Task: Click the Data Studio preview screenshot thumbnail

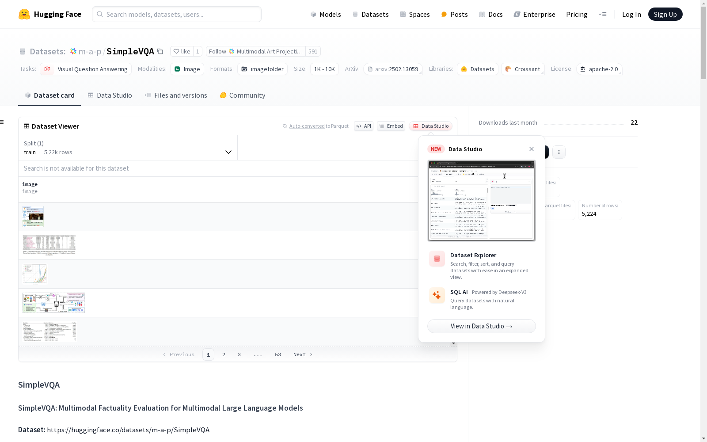Action: (482, 201)
